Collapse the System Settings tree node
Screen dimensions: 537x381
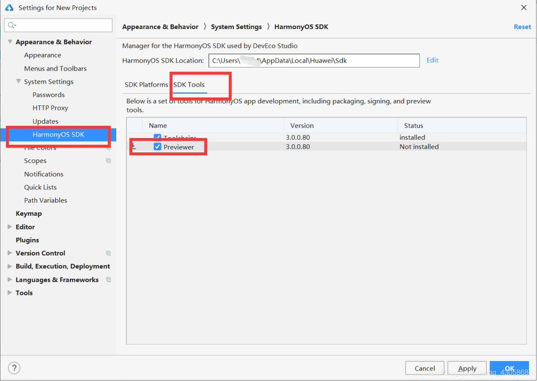tap(18, 82)
